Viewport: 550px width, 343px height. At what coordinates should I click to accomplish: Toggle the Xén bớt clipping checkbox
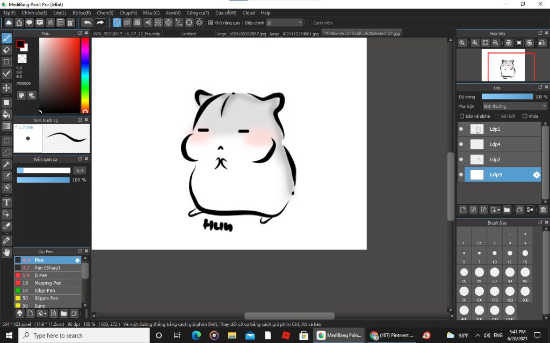[497, 116]
